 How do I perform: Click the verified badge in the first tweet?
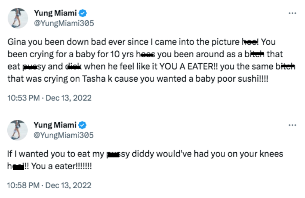tap(83, 13)
